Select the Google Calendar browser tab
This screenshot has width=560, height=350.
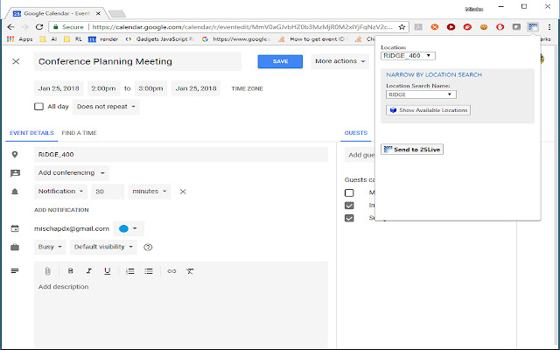[57, 14]
